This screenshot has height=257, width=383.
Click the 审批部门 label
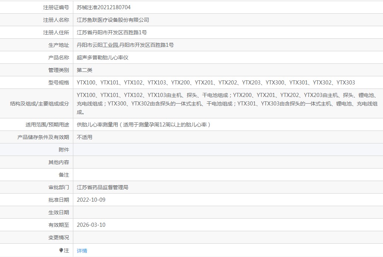(59, 187)
